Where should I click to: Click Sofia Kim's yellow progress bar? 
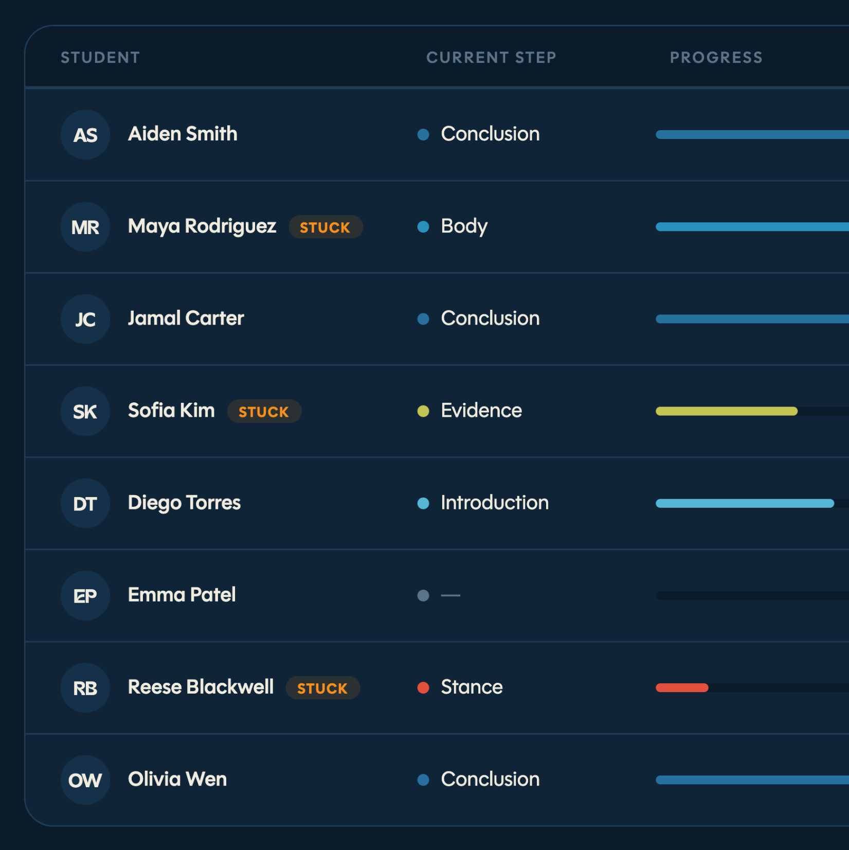(727, 411)
